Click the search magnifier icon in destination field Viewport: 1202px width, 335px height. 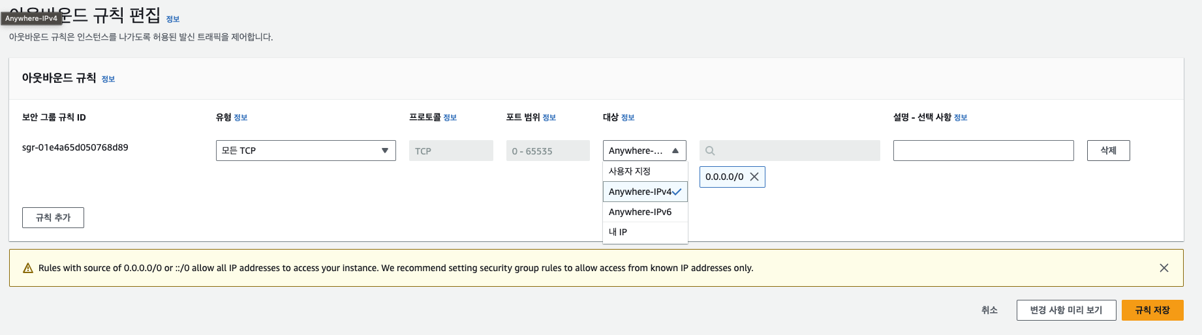(710, 151)
